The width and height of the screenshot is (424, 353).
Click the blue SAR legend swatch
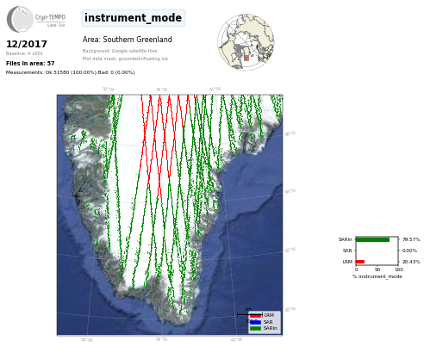[255, 322]
